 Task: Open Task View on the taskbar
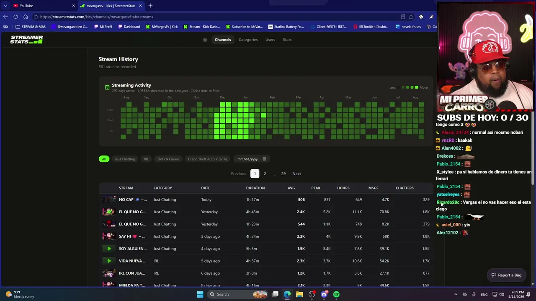pyautogui.click(x=275, y=294)
